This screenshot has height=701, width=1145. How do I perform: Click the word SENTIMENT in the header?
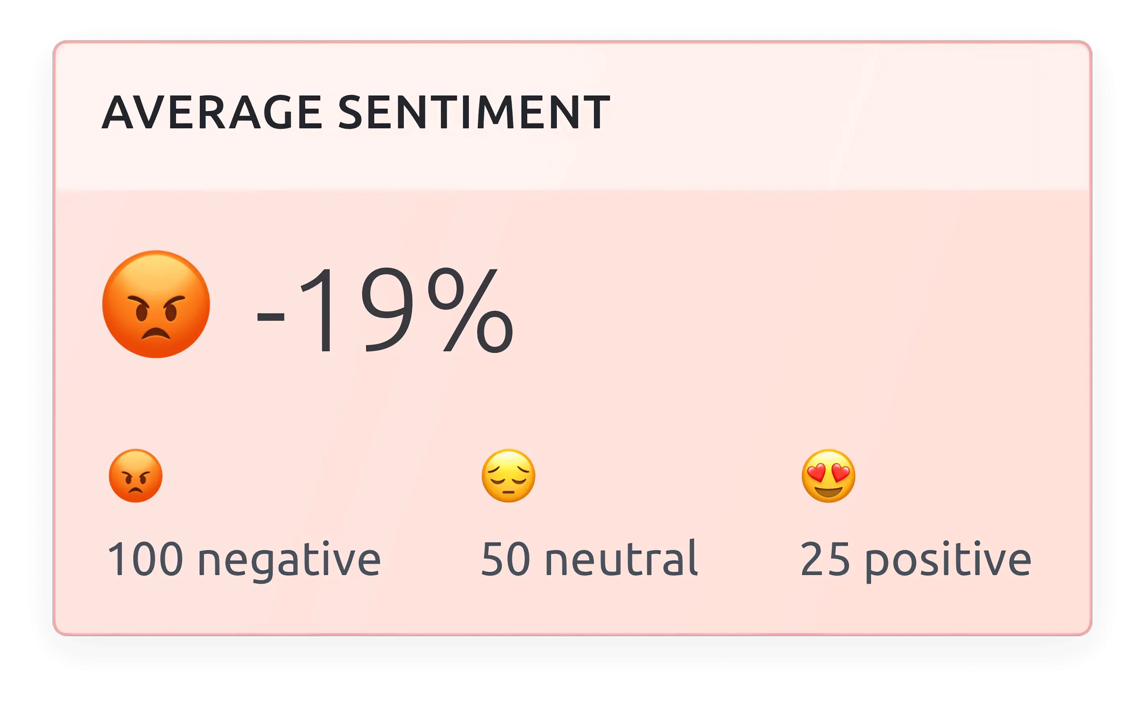click(x=474, y=112)
